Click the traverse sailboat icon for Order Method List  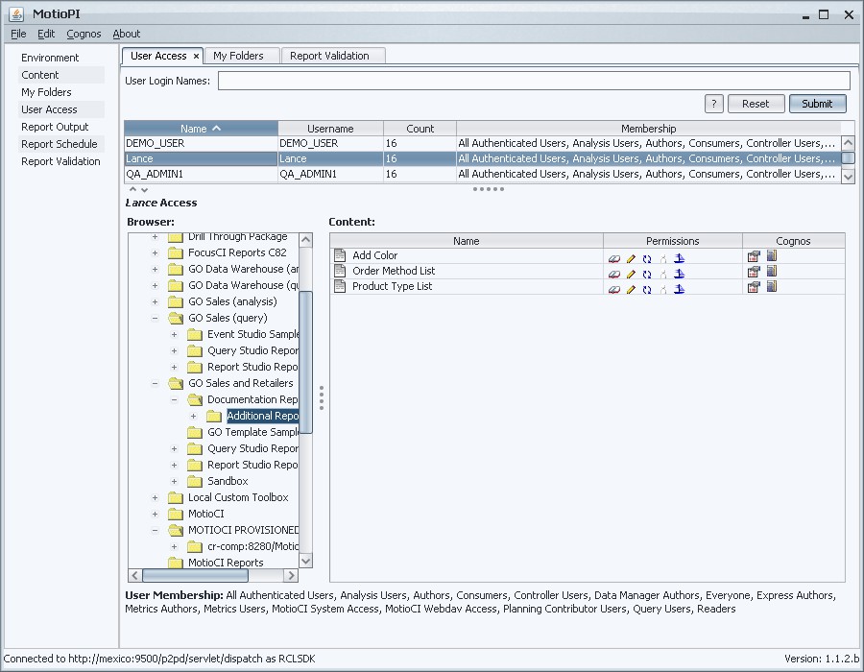coord(680,274)
